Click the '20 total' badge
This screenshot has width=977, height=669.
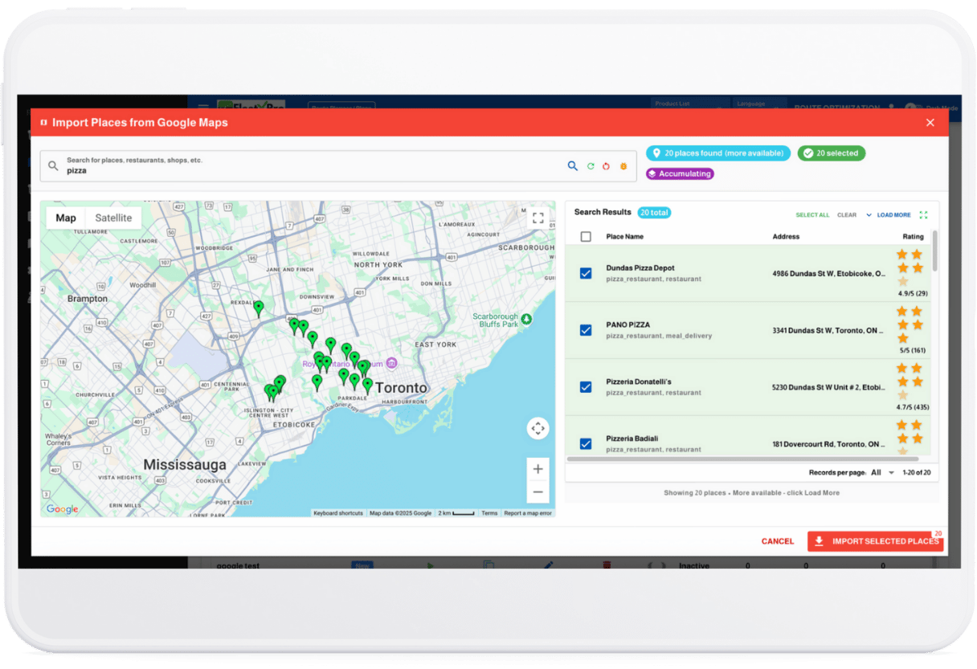654,213
